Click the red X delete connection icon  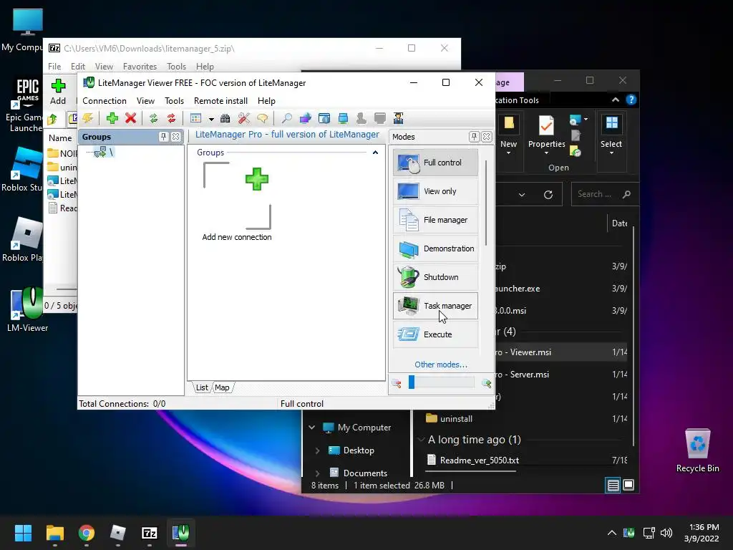point(130,118)
